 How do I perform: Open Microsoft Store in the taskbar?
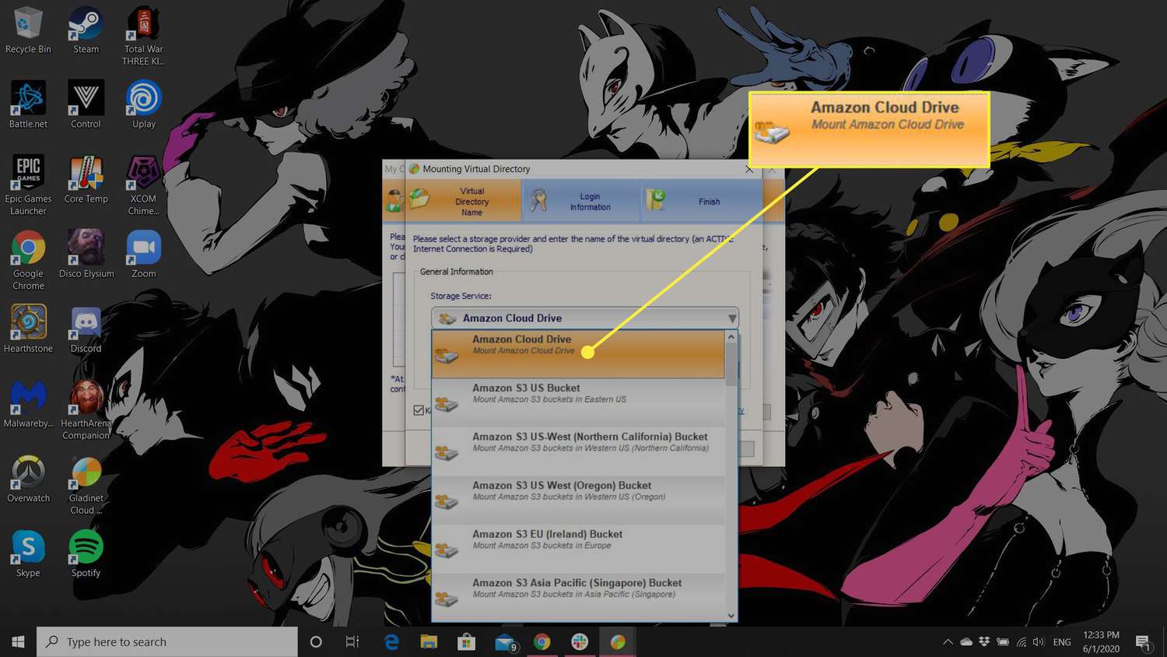[466, 641]
